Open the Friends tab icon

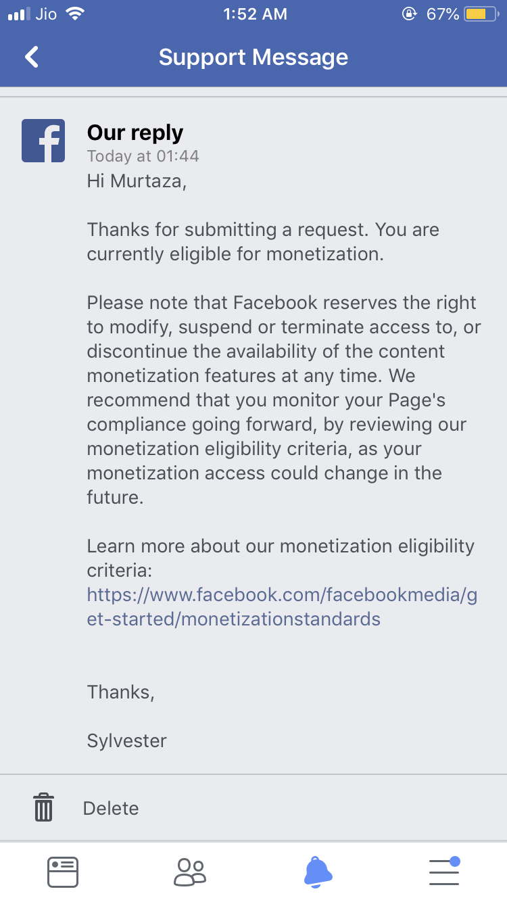190,872
